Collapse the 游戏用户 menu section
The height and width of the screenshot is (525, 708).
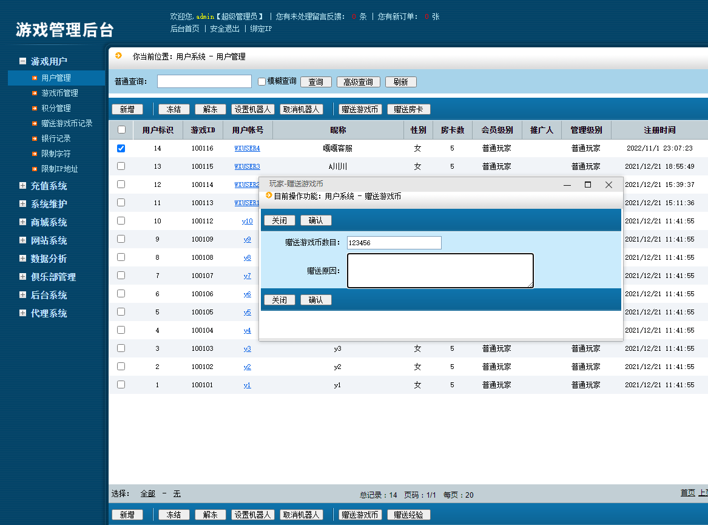coord(23,61)
